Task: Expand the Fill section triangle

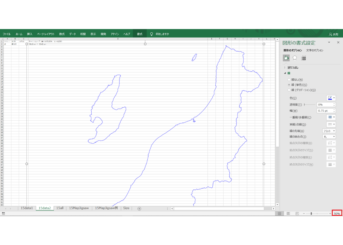Action: [x=285, y=68]
